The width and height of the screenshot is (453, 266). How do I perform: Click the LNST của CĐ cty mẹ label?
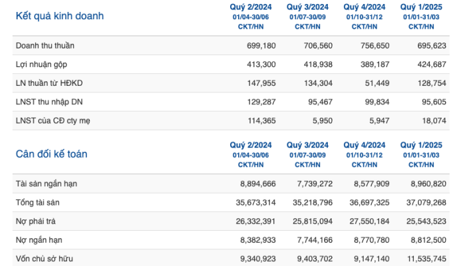point(53,121)
